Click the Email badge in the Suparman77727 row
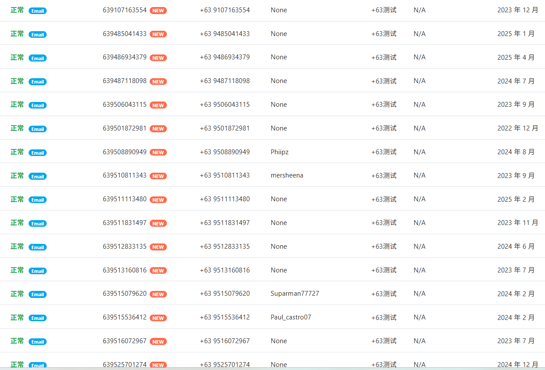Screen dimensions: 545x370 click(37, 294)
